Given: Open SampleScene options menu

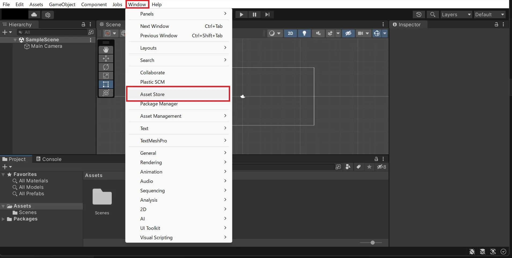Looking at the screenshot, I should [x=91, y=40].
